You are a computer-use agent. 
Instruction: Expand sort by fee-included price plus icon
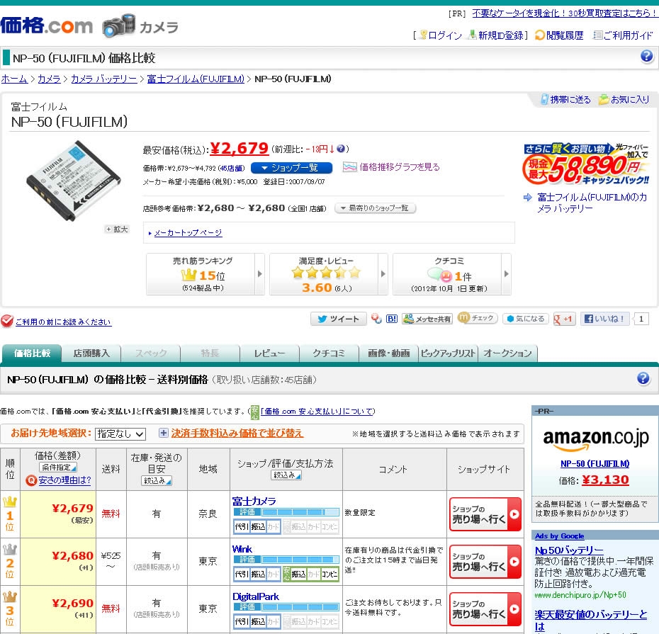pos(164,433)
